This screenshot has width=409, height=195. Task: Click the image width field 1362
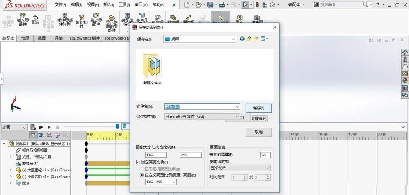point(156,155)
